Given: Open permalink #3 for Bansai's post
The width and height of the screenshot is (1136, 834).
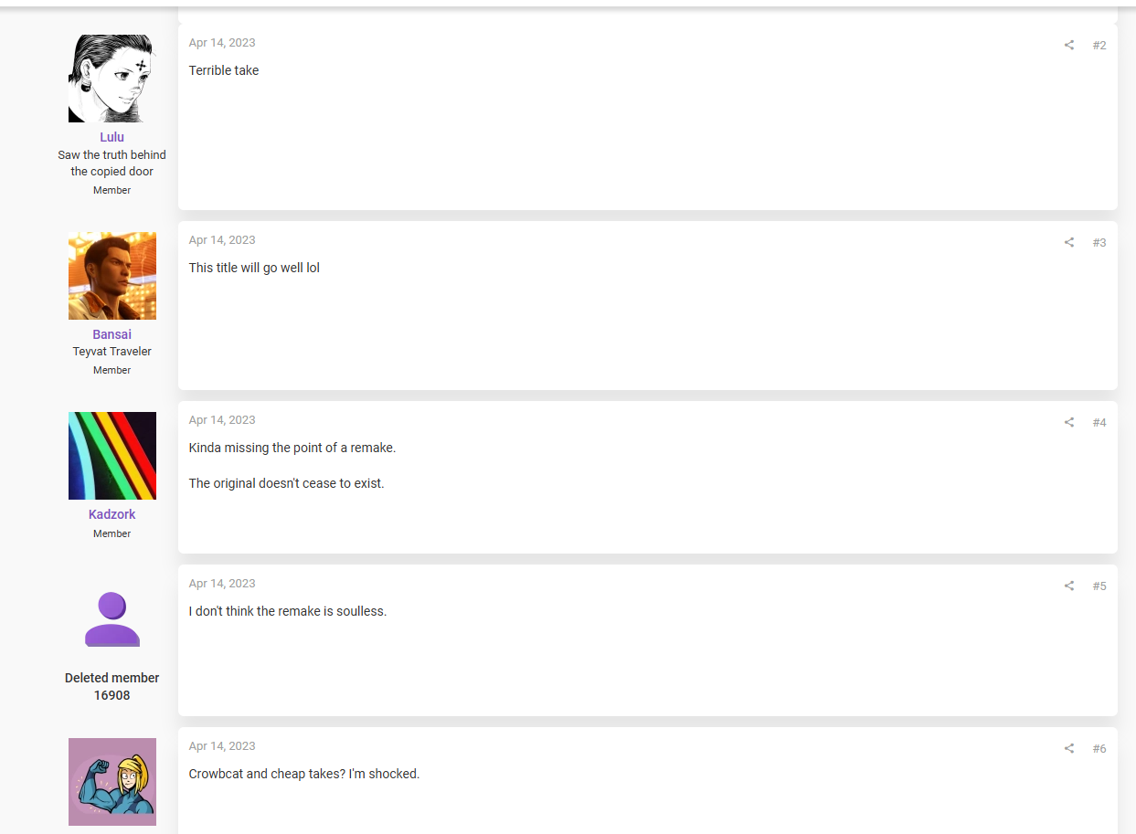Looking at the screenshot, I should pos(1099,242).
